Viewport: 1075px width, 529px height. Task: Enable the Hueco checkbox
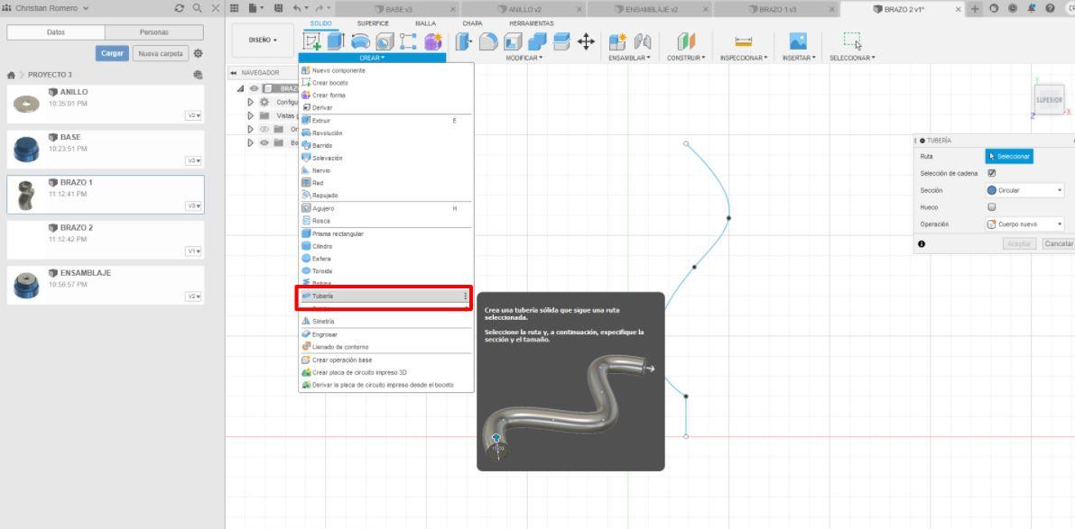991,206
